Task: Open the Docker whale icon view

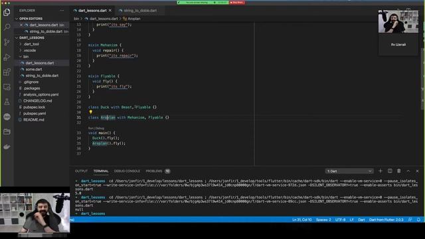Action: point(7,147)
